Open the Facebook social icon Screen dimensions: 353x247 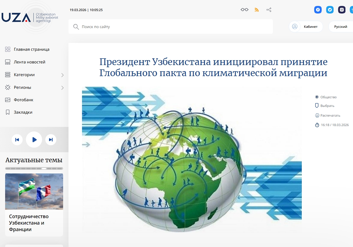click(x=318, y=10)
